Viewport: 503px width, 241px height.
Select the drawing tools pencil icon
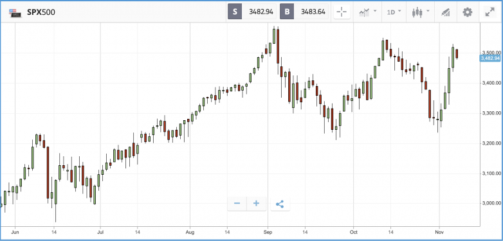(445, 12)
